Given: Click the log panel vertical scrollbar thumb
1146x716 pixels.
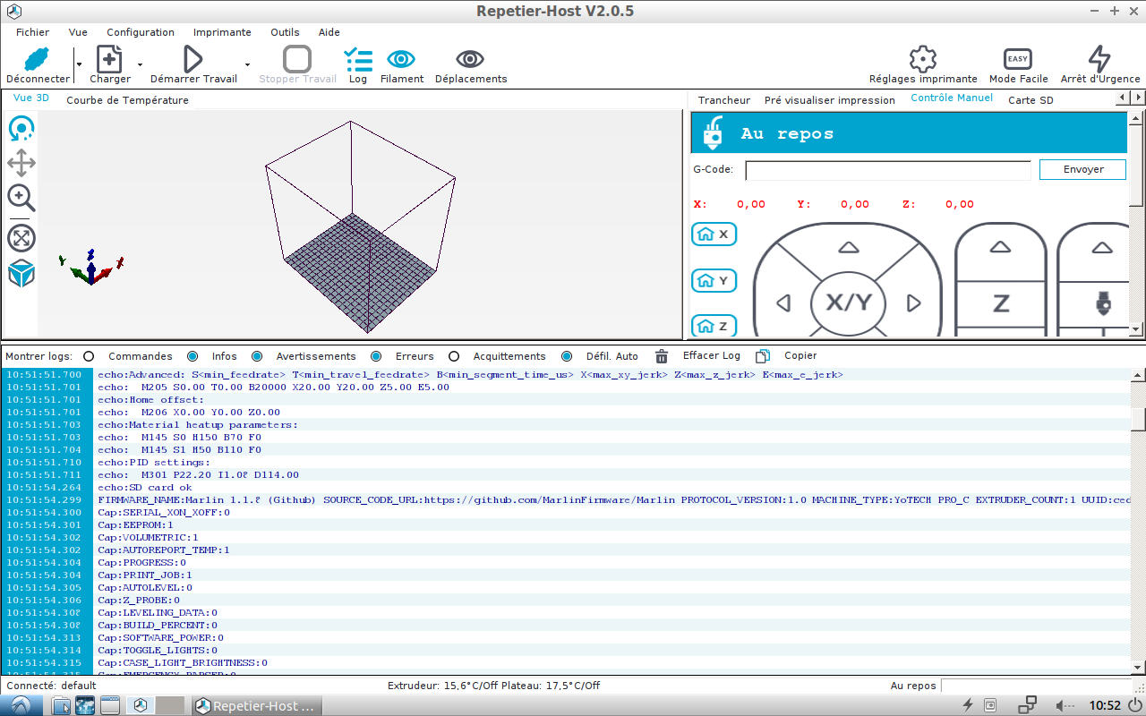Looking at the screenshot, I should click(x=1137, y=418).
